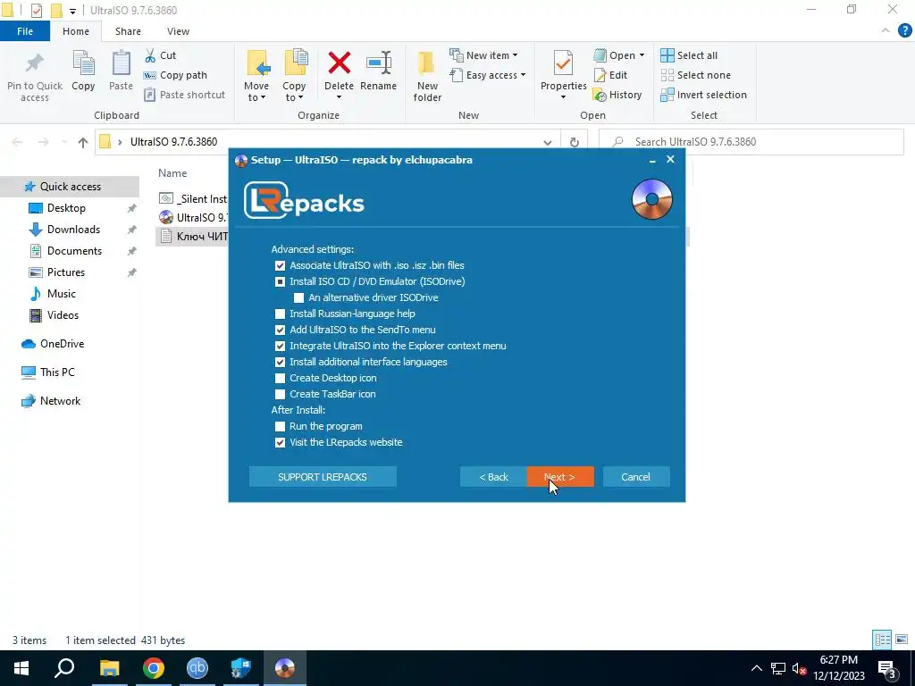Choose Copy path in ribbon
The image size is (915, 686).
click(x=175, y=75)
